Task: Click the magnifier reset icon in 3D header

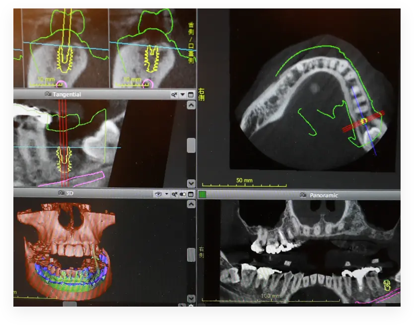Action: 175,194
